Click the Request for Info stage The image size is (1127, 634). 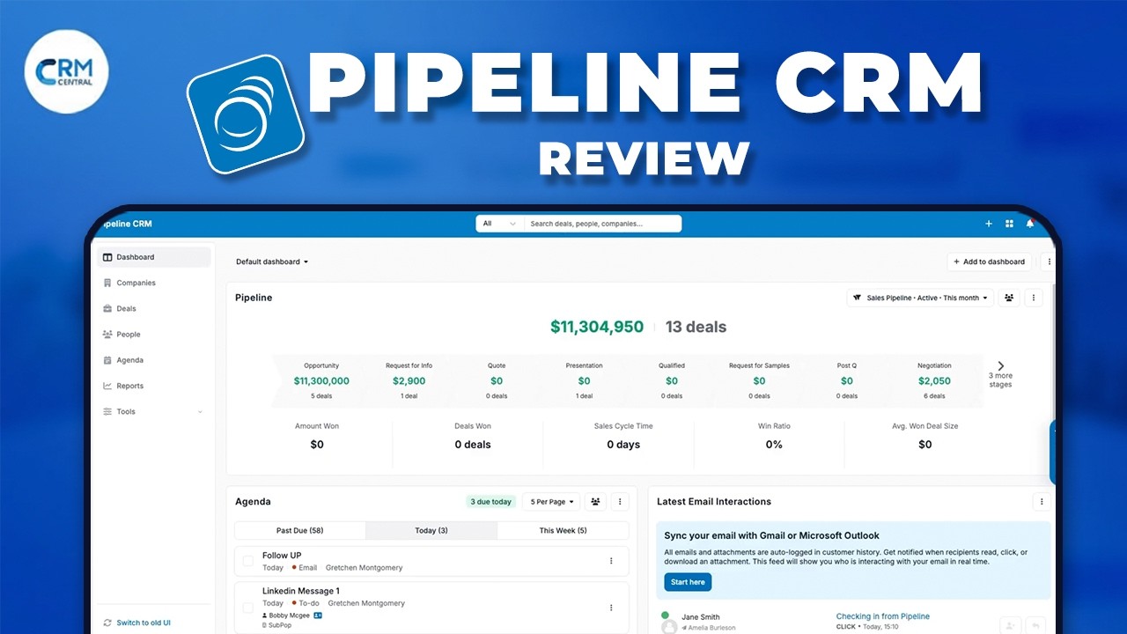click(x=409, y=380)
